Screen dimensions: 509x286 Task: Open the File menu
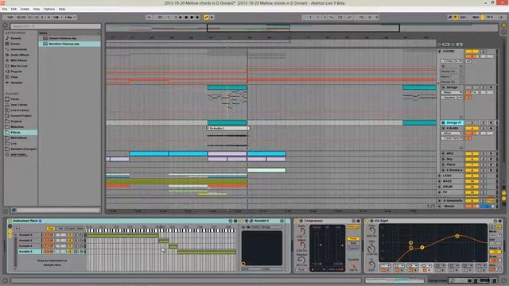5,9
